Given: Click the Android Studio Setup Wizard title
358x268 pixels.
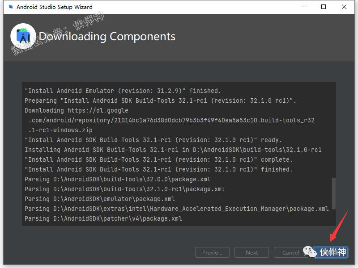Looking at the screenshot, I should 54,7.
